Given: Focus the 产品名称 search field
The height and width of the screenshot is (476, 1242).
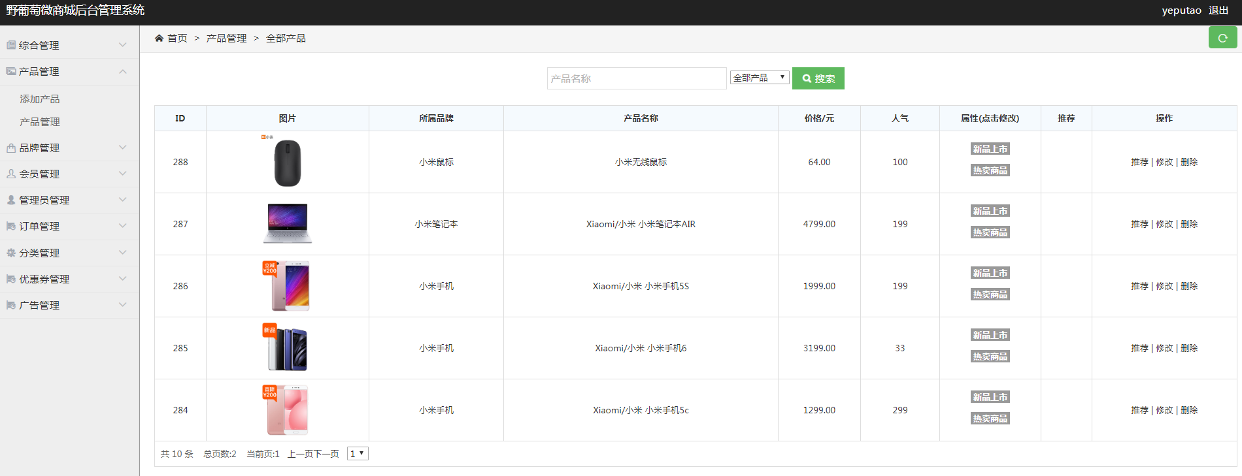Looking at the screenshot, I should pos(637,78).
